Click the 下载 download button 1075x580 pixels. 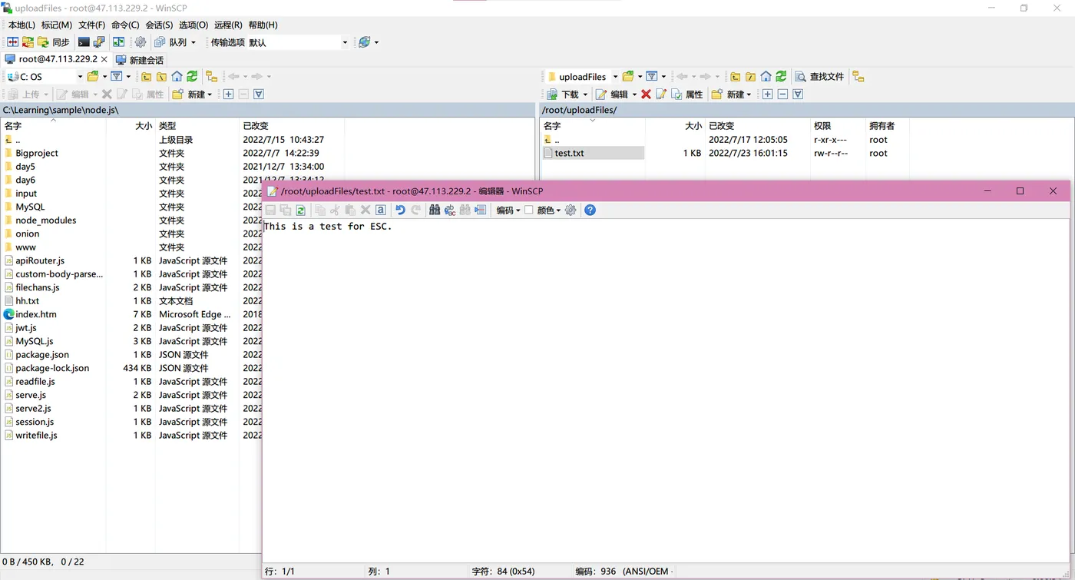[x=564, y=94]
